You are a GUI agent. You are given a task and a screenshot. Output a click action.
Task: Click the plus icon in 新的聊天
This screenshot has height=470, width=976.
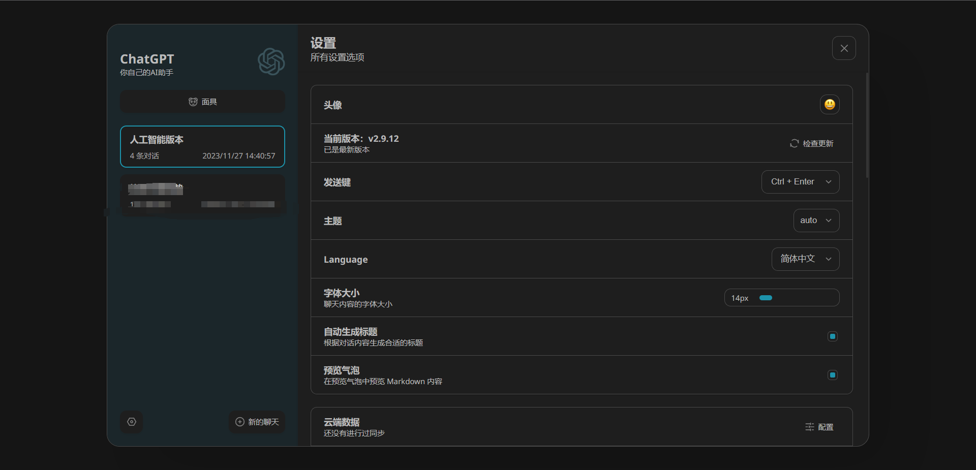point(240,422)
